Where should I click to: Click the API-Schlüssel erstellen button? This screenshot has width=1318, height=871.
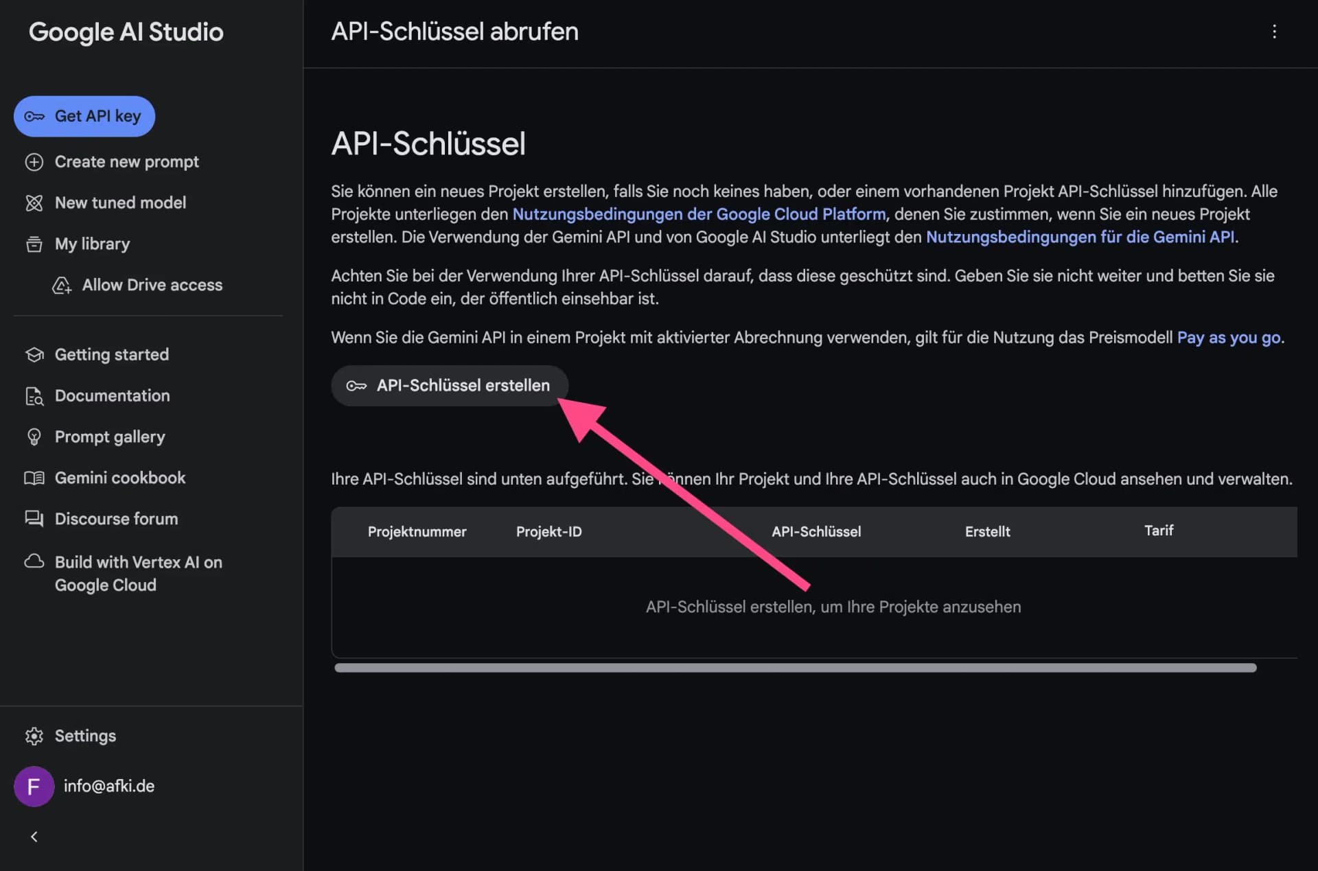[450, 385]
